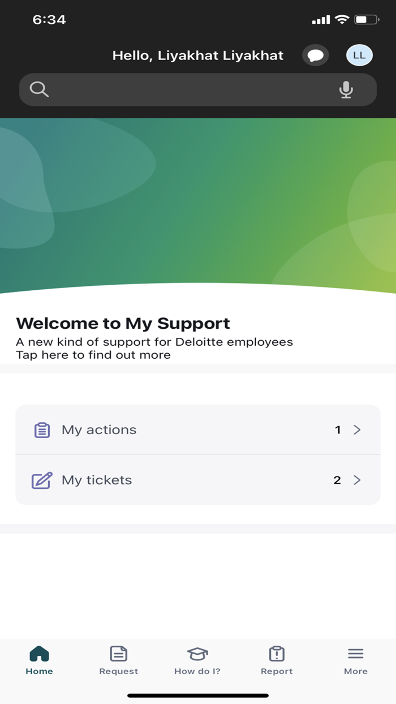396x704 pixels.
Task: Switch to the Request tab
Action: pos(118,660)
